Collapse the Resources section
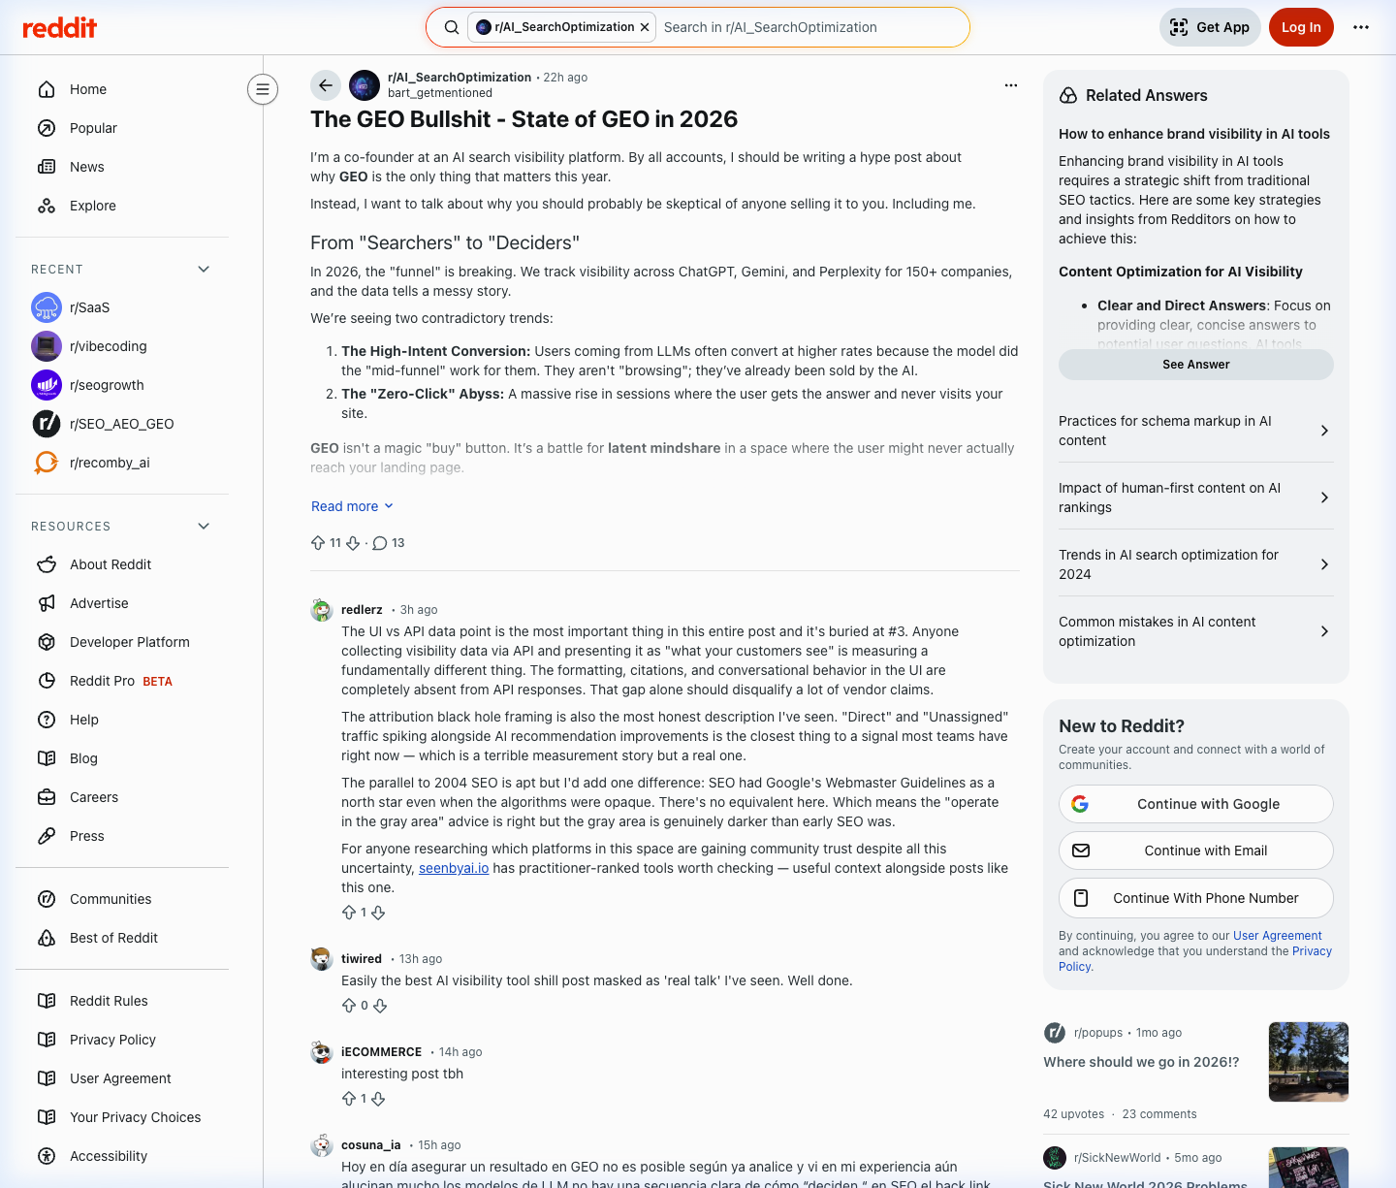 204,526
